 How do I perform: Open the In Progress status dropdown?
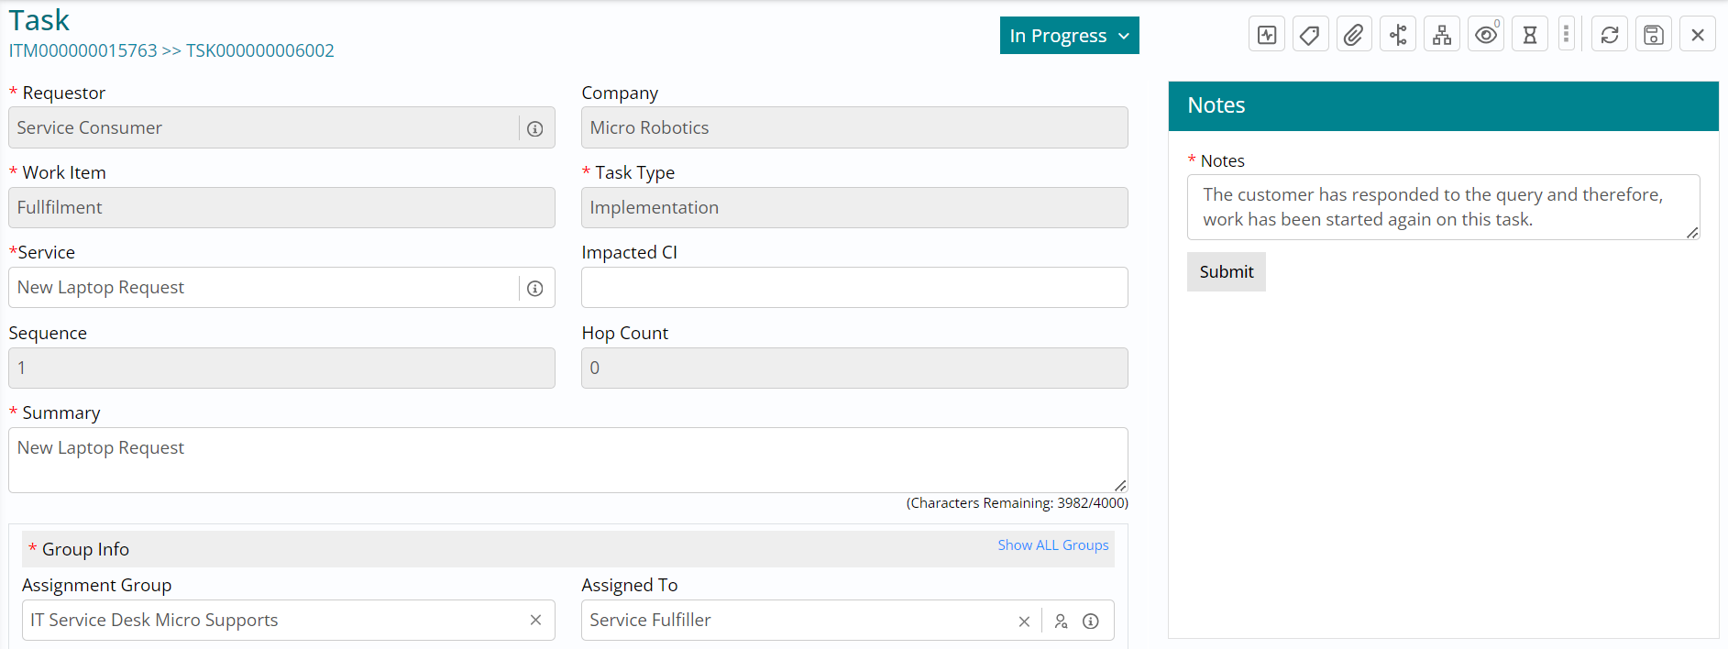(x=1069, y=36)
